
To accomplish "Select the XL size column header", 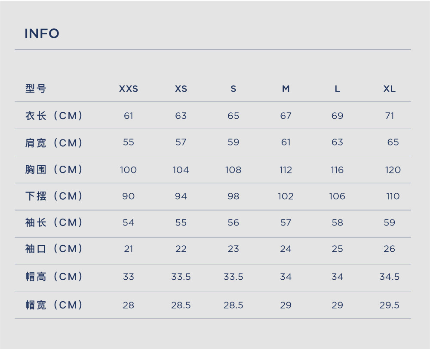I will coord(390,89).
